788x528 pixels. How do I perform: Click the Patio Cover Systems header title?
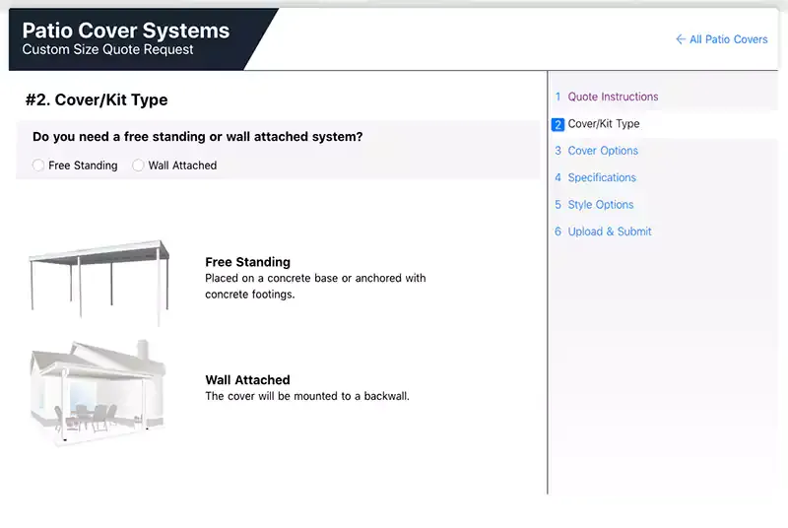coord(126,31)
